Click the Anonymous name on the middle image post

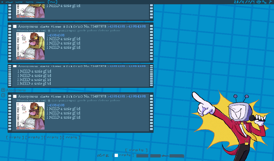click(28, 26)
